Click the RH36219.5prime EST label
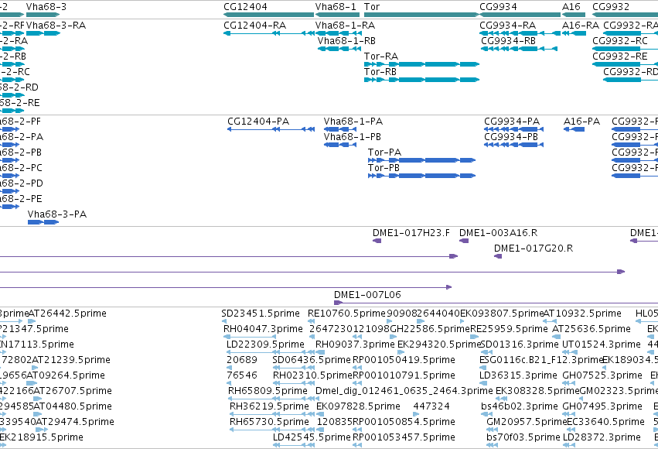Image resolution: width=658 pixels, height=449 pixels. pos(269,406)
